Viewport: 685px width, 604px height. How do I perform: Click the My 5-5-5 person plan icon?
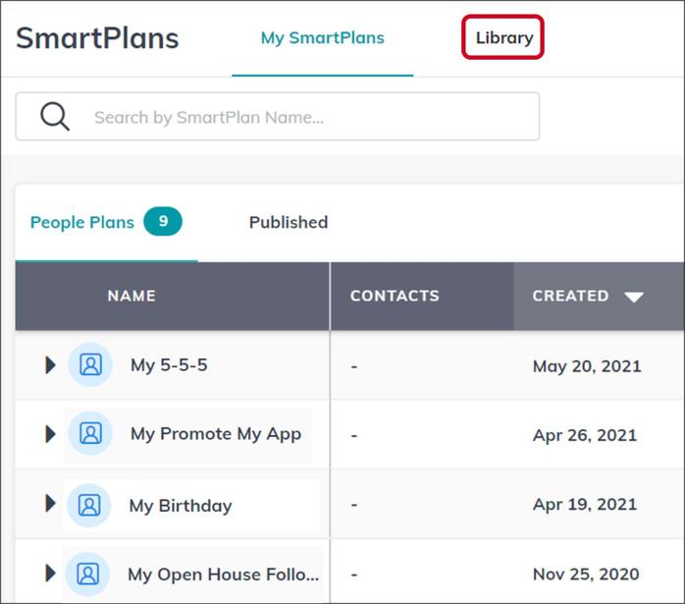(x=90, y=365)
